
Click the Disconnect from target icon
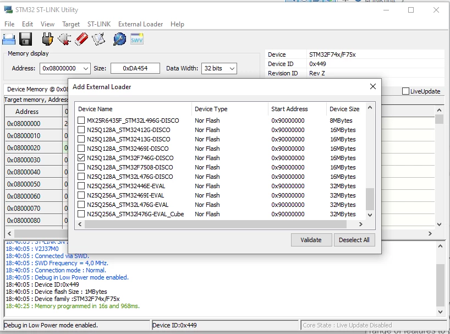pyautogui.click(x=64, y=39)
